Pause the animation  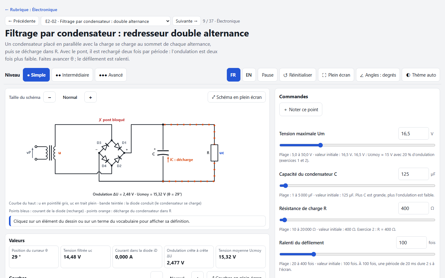tap(268, 75)
